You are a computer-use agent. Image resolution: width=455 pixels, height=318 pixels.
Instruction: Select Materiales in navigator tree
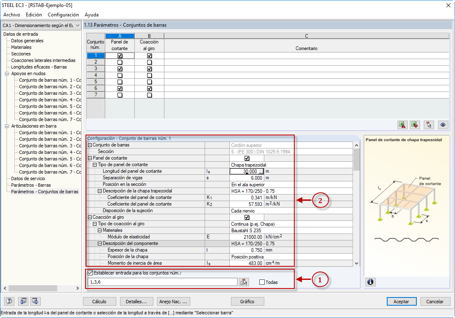tap(21, 47)
